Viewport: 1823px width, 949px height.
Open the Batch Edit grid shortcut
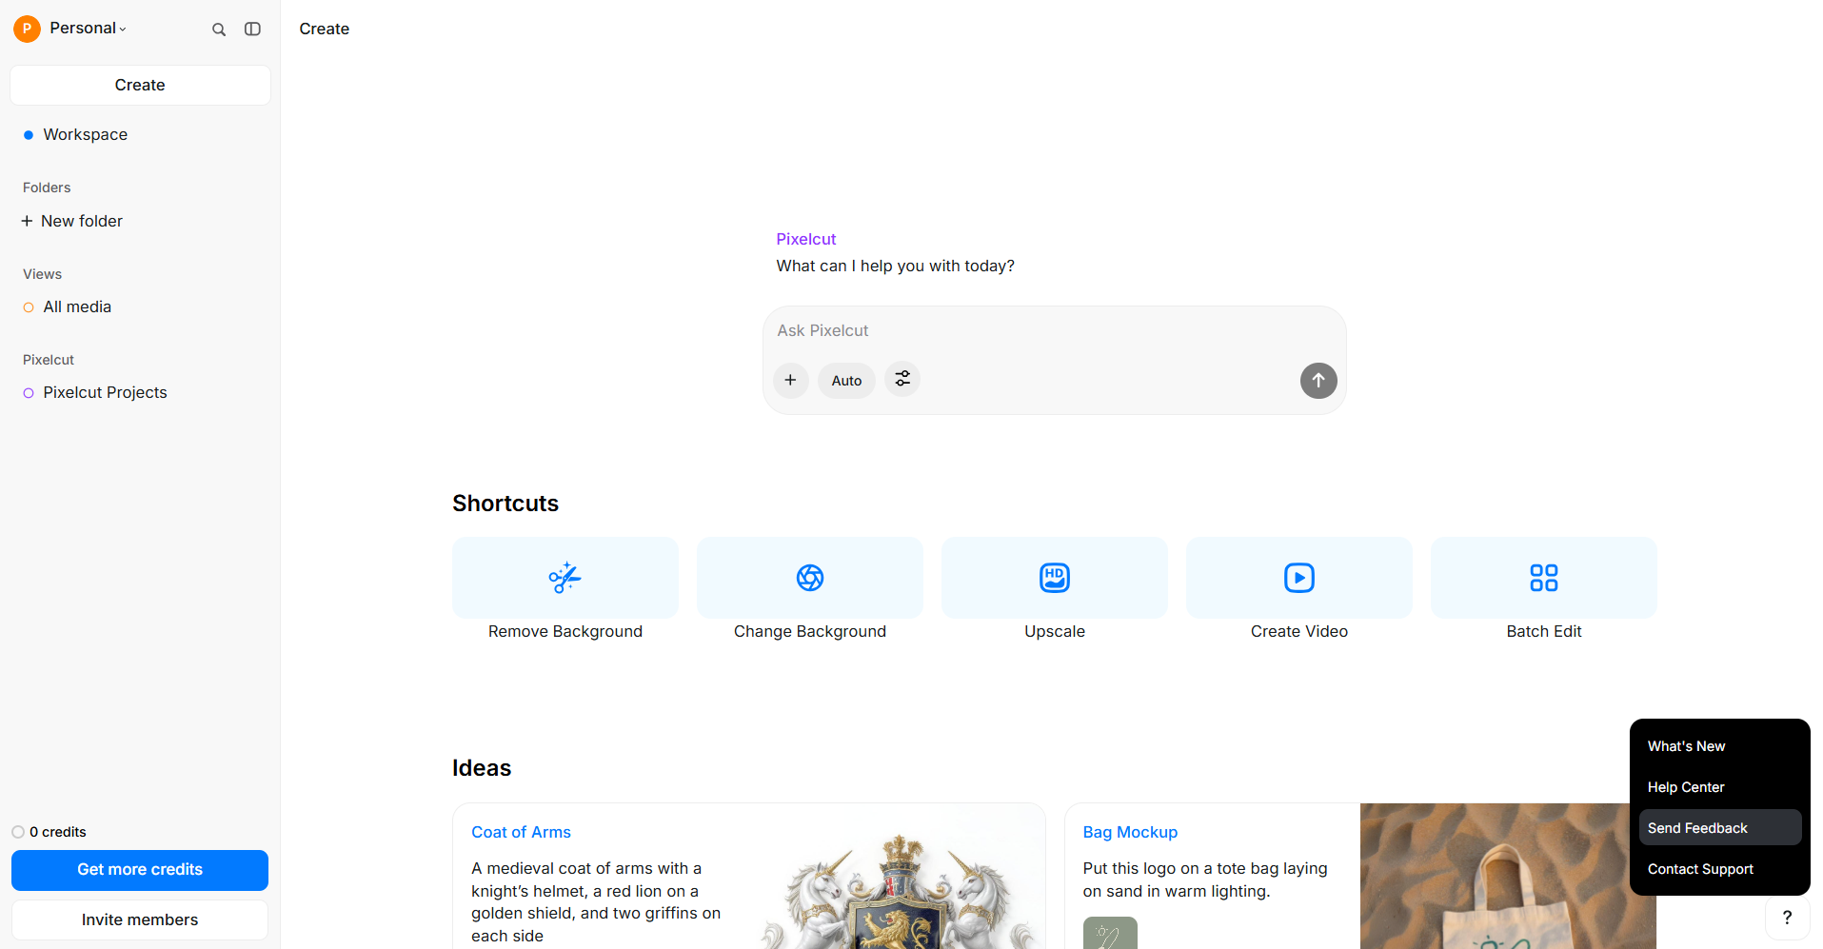tap(1544, 578)
